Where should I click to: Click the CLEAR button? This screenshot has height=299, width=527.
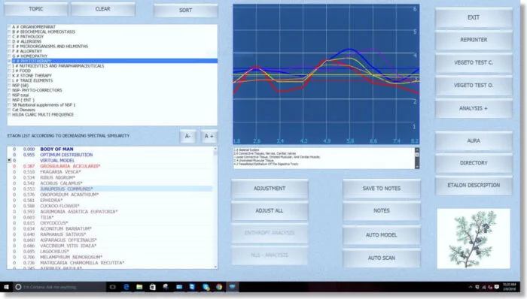point(103,9)
